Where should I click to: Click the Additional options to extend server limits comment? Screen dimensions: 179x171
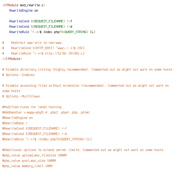(x=83, y=150)
